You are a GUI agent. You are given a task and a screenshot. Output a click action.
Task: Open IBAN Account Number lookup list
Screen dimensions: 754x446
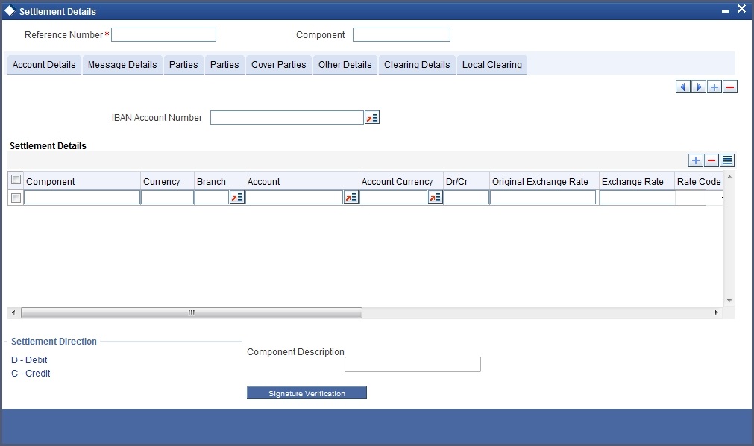coord(371,117)
